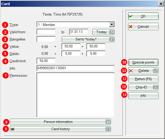This screenshot has width=165, height=139.
Task: Select the Rangefee date input field
Action: [x=46, y=39]
